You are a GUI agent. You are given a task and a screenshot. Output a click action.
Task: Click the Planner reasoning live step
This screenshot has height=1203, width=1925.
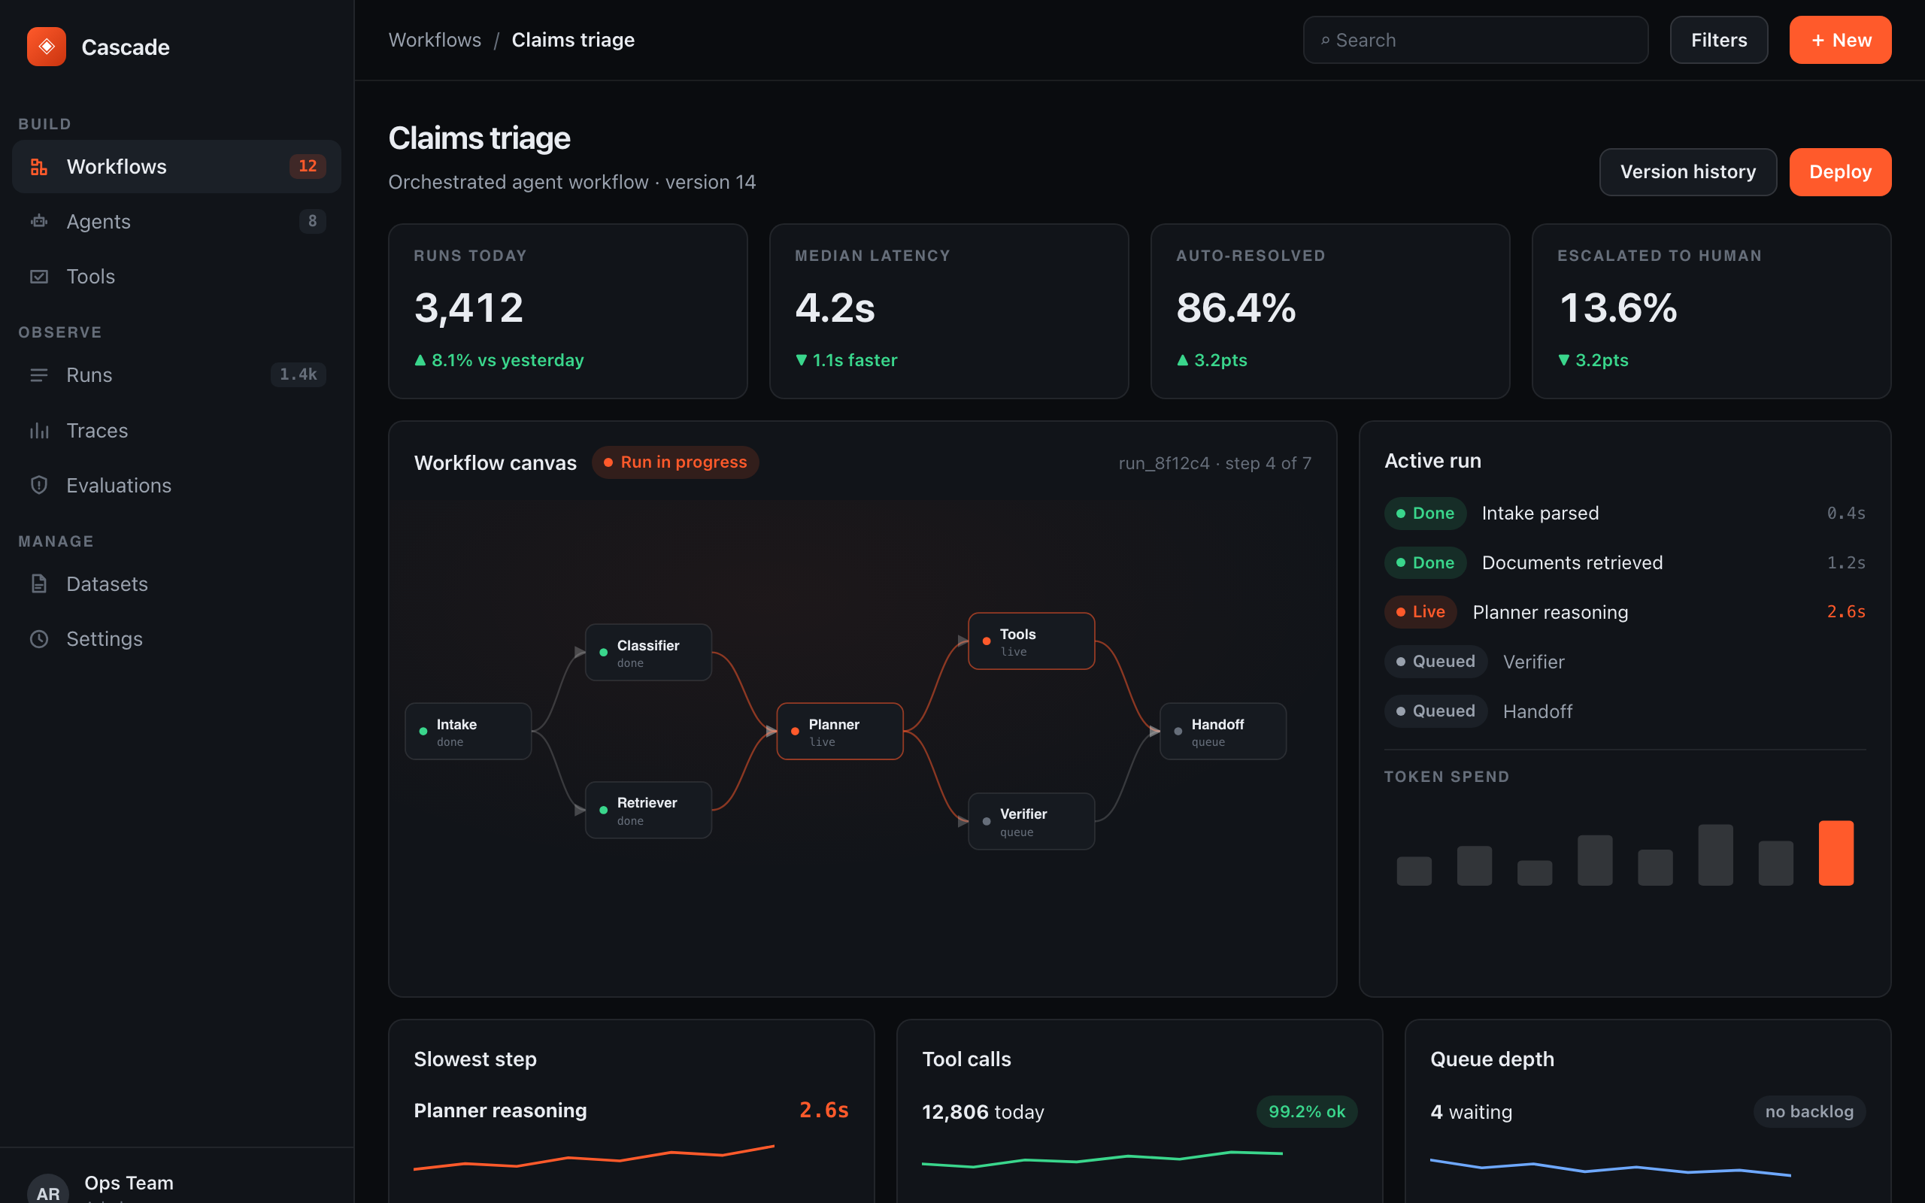click(1625, 612)
